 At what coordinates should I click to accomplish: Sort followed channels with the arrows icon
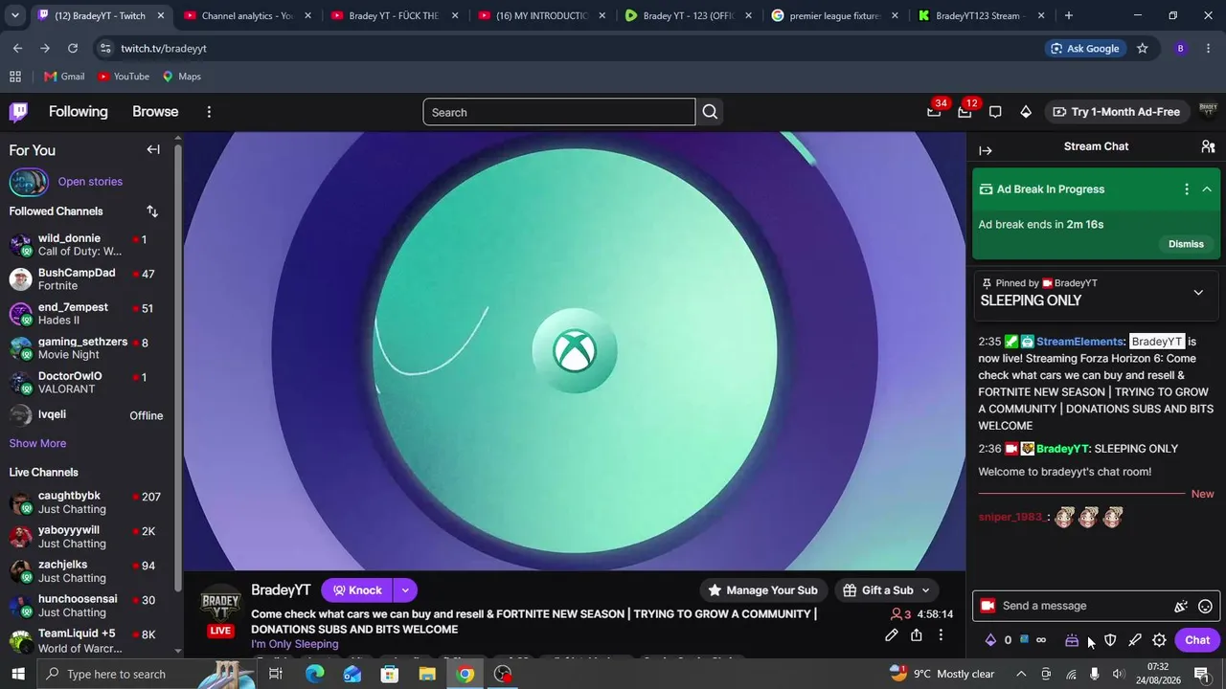pos(152,211)
